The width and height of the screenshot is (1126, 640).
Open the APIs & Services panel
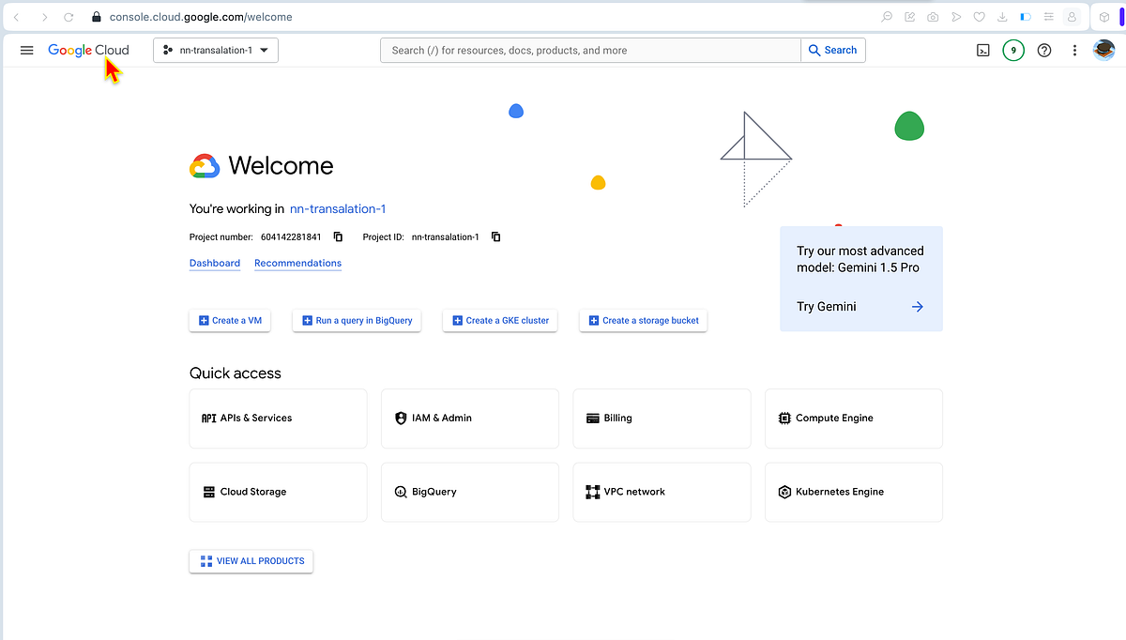[278, 418]
